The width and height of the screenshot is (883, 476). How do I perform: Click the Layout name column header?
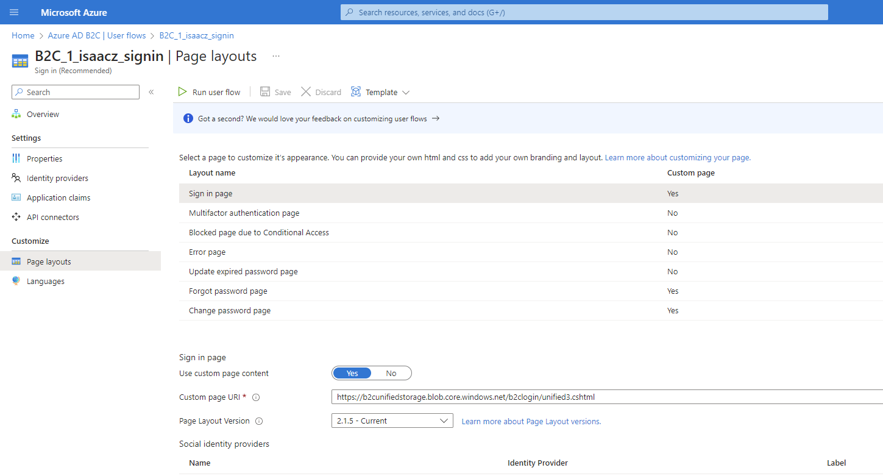[212, 172]
